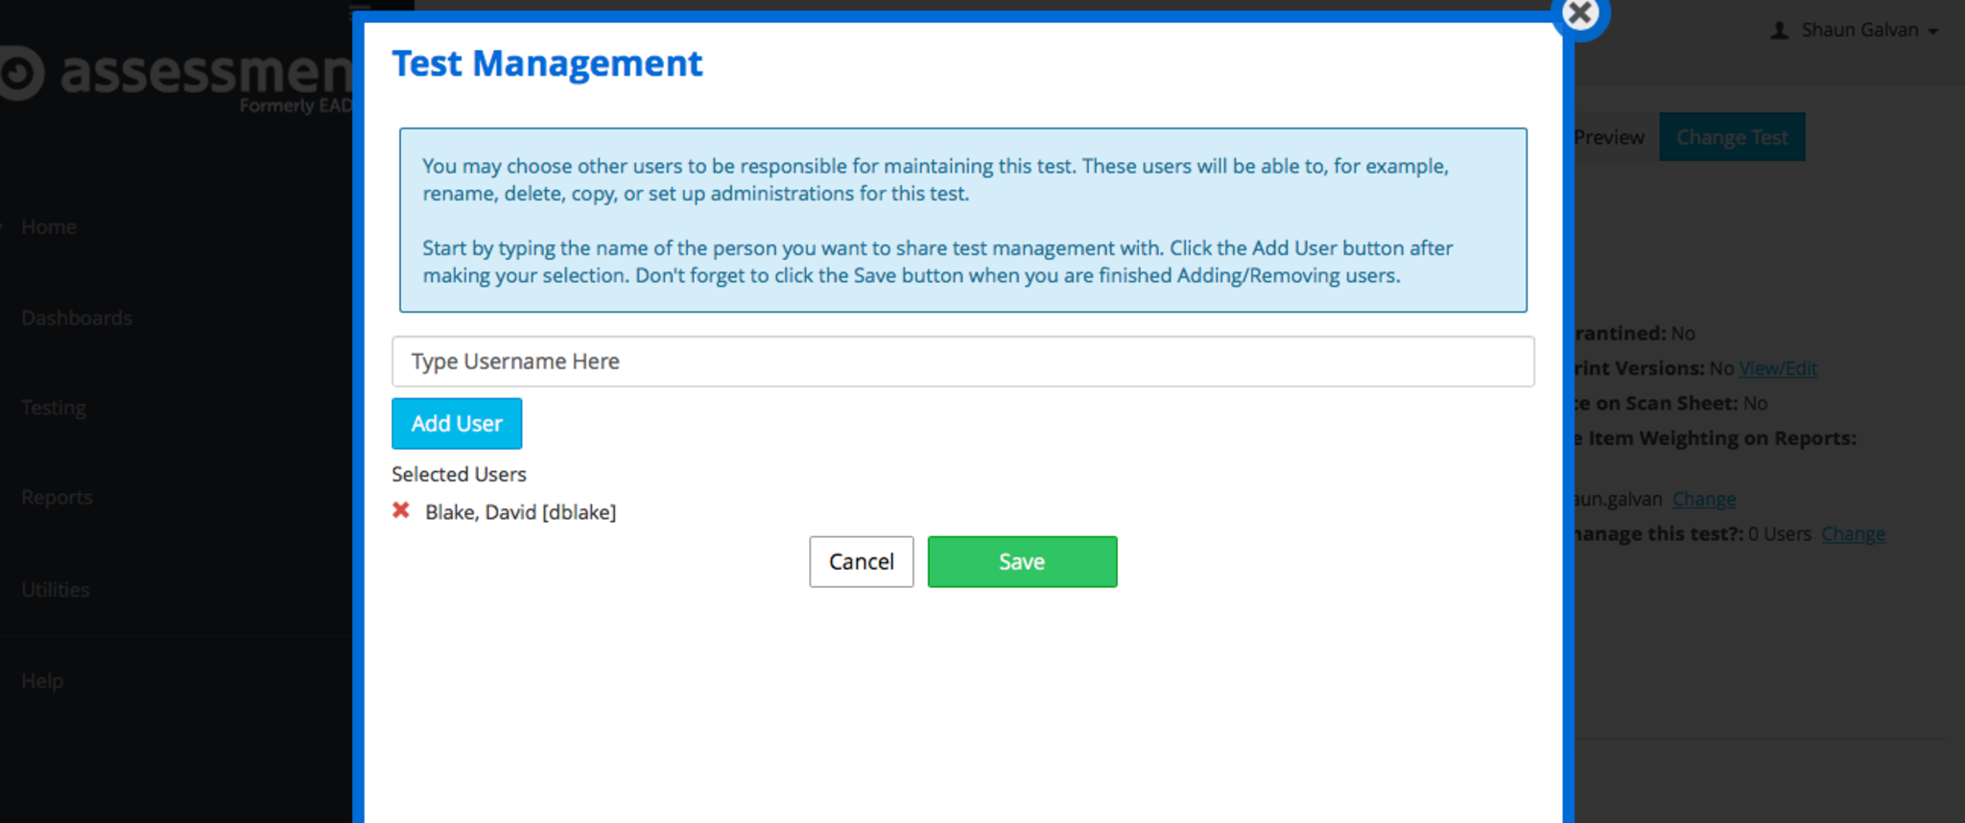Click Change link next to shaun.galvan

coord(1704,499)
